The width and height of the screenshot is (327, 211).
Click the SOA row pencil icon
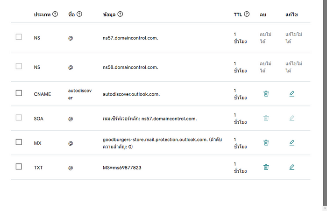click(292, 118)
